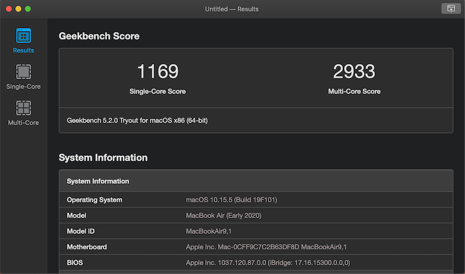Image resolution: width=465 pixels, height=274 pixels.
Task: Click the Untitled — Results window title
Action: click(x=231, y=9)
